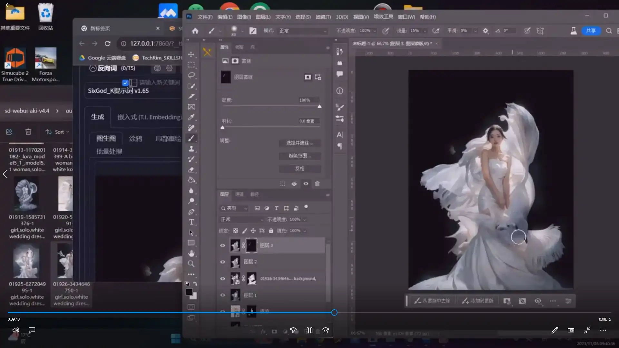This screenshot has width=619, height=348.
Task: Hide the 图层 2 layer with its eye icon
Action: [222, 262]
